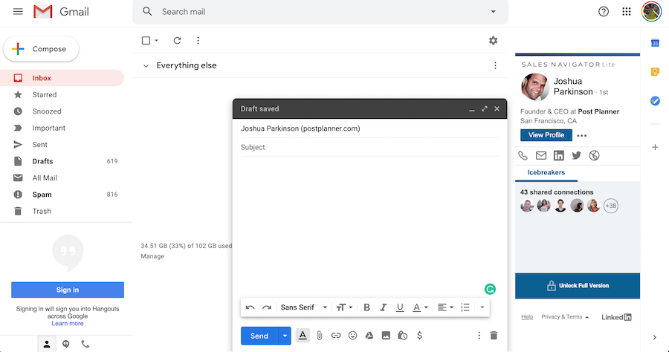Click the Compose button
The height and width of the screenshot is (352, 669).
click(x=41, y=49)
